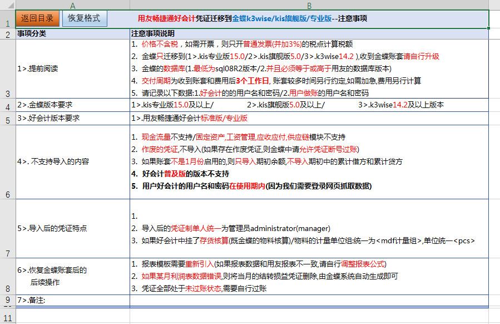Select row 7 header
Image resolution: width=500 pixels, height=324 pixels.
(x=7, y=253)
